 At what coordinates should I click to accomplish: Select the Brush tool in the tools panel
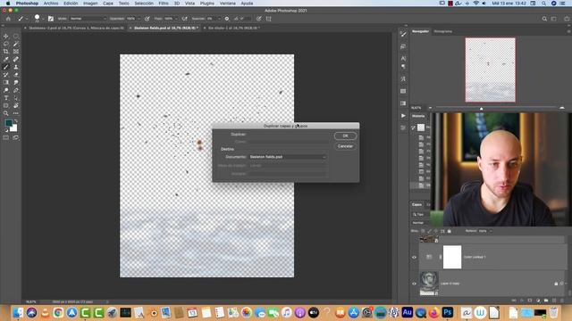[6, 67]
